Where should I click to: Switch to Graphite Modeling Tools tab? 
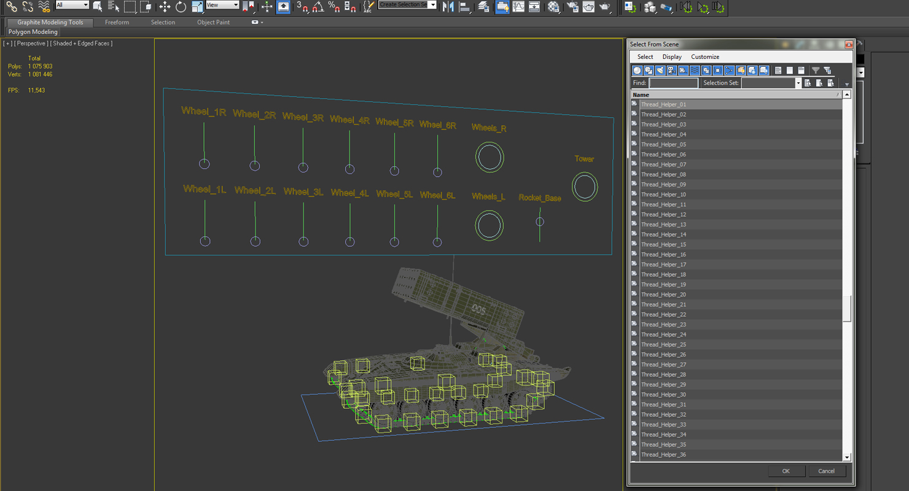point(50,22)
